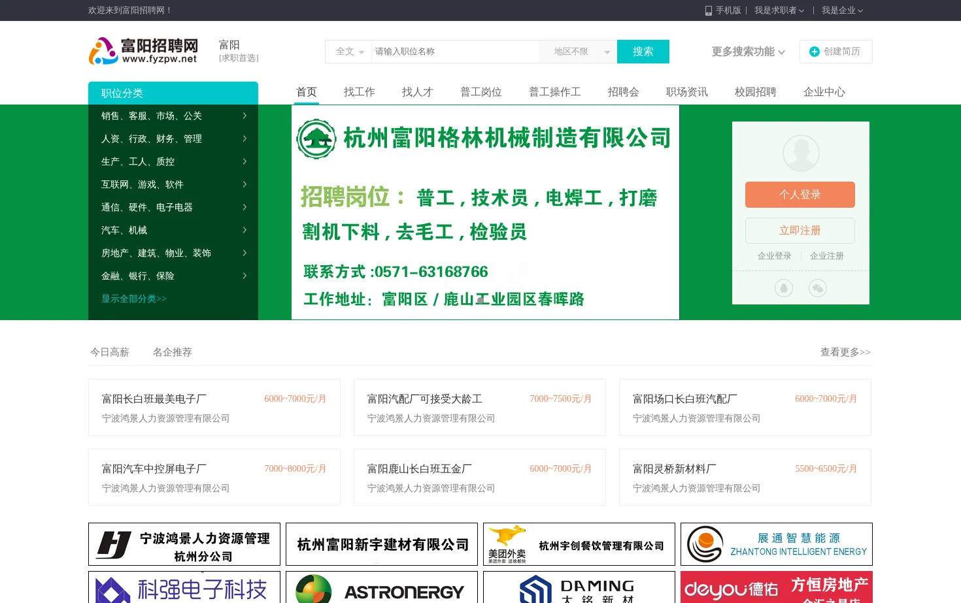The image size is (961, 603).
Task: Expand the 金融、银行、保险 category
Action: pyautogui.click(x=173, y=276)
